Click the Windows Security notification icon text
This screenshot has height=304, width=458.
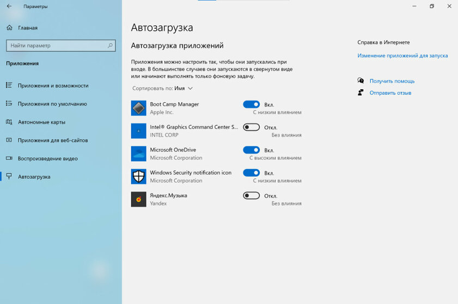[191, 172]
